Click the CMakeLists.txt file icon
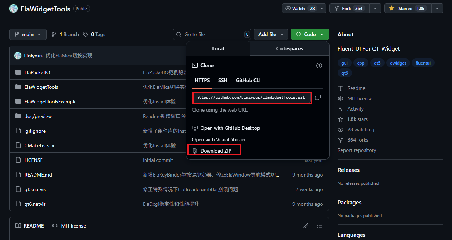Image resolution: width=452 pixels, height=240 pixels. click(x=18, y=145)
